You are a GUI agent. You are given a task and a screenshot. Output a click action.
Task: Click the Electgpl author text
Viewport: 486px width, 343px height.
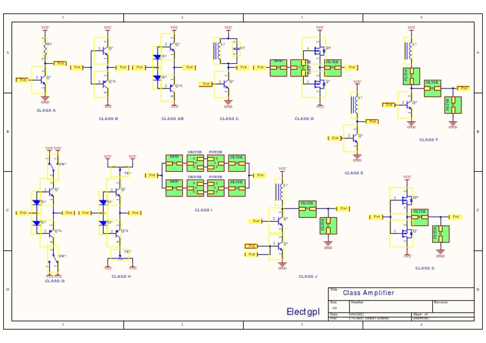point(303,312)
